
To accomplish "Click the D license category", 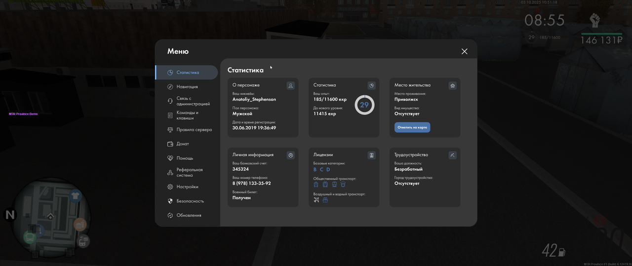I will point(328,169).
